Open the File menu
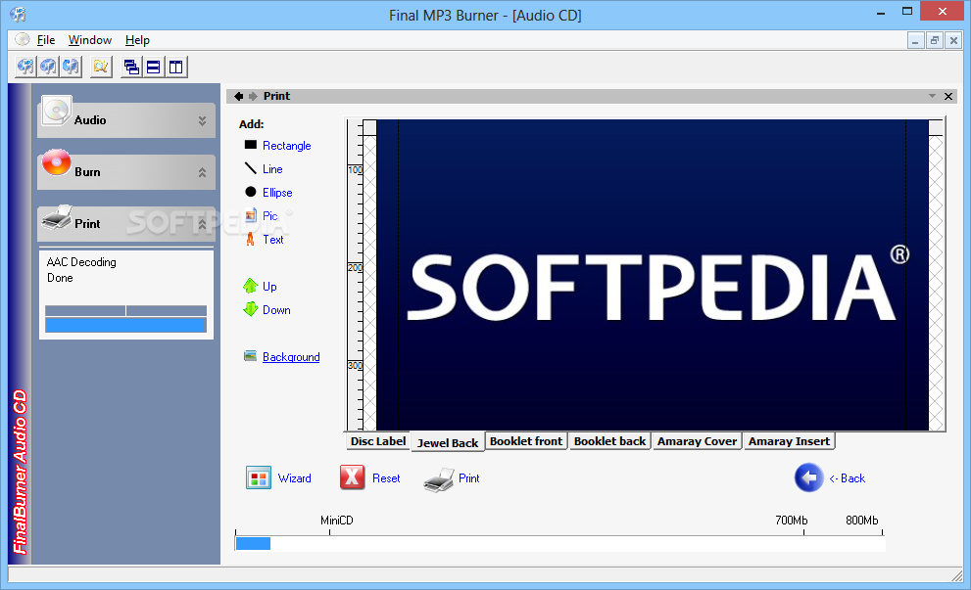This screenshot has height=590, width=971. coord(46,40)
